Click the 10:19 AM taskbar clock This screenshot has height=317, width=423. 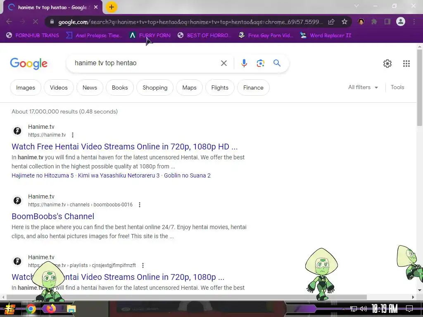385,309
